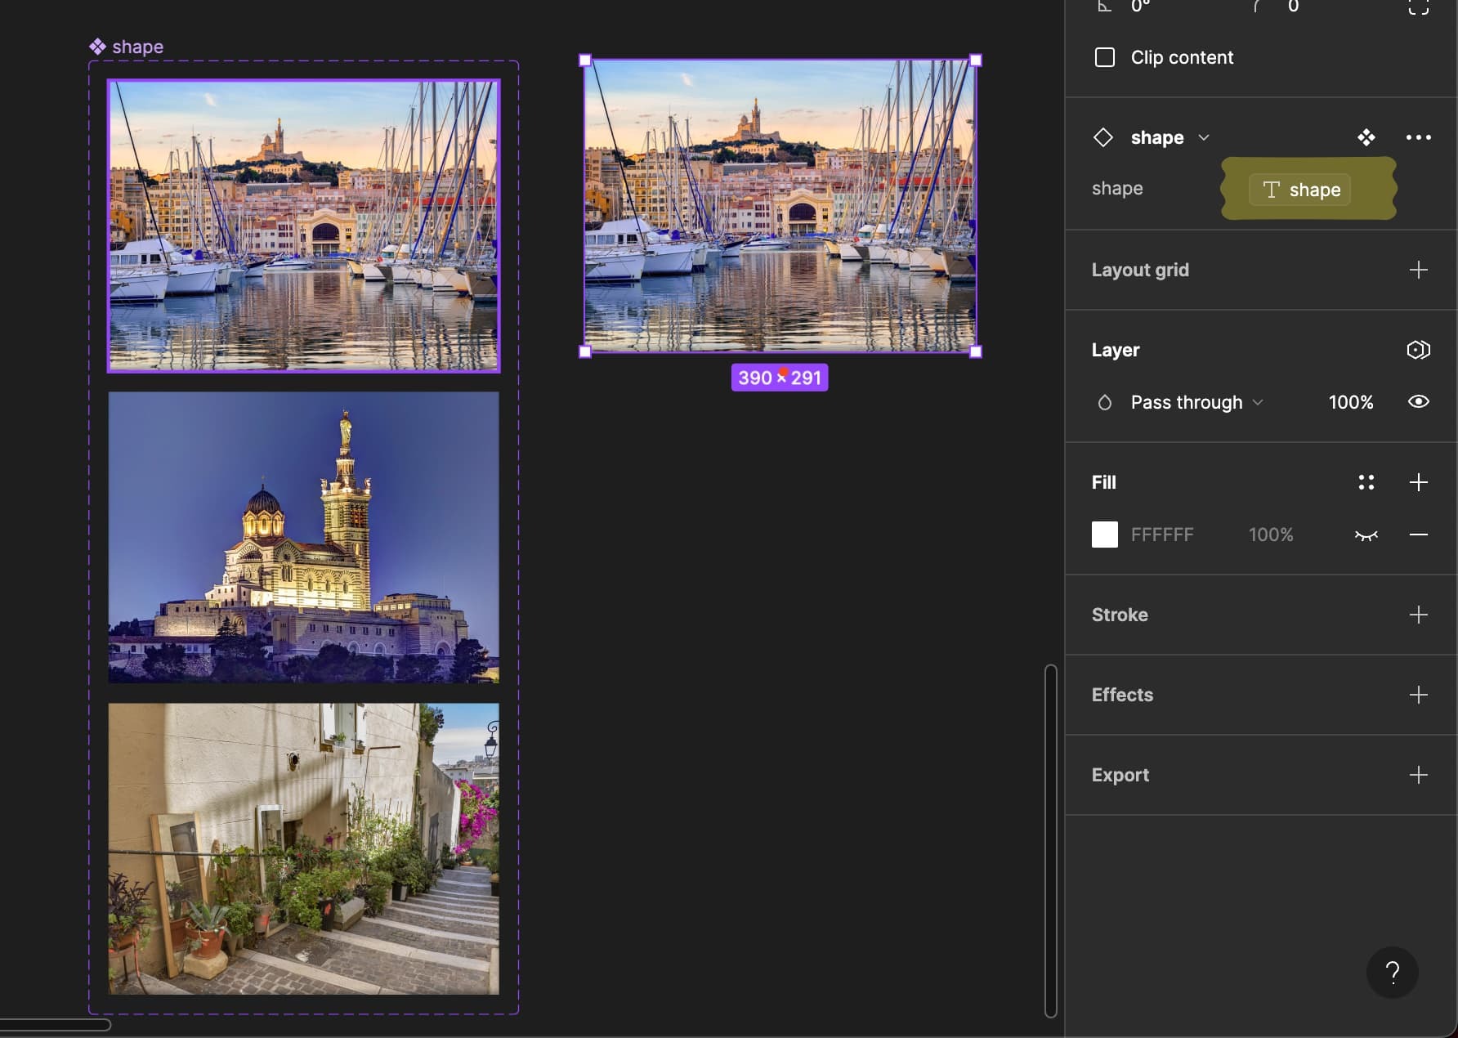
Task: Click the four-diamond go-to-main-component icon
Action: tap(1366, 137)
